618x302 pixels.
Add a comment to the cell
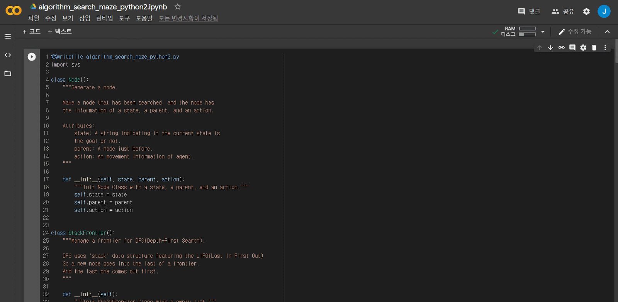click(x=572, y=47)
